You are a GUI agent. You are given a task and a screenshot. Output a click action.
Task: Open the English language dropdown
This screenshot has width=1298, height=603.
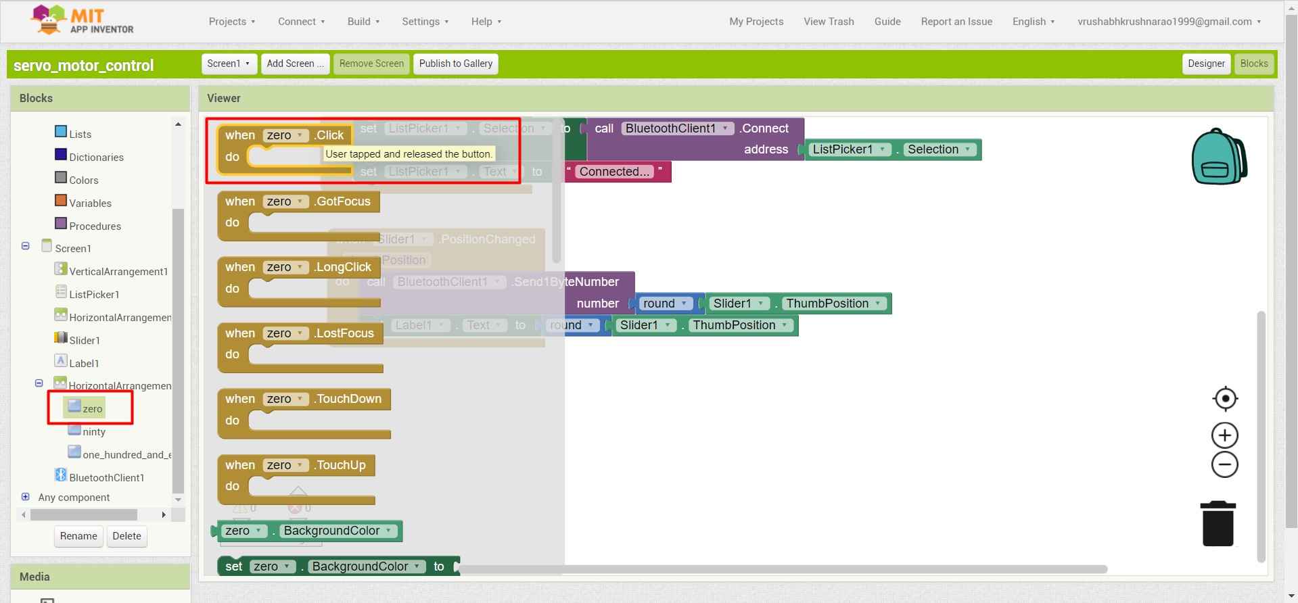coord(1034,22)
